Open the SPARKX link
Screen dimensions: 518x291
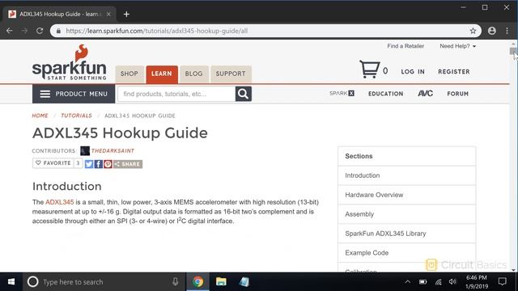(342, 94)
